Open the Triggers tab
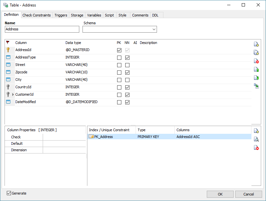Screen dimensions: 266x201 point(61,15)
